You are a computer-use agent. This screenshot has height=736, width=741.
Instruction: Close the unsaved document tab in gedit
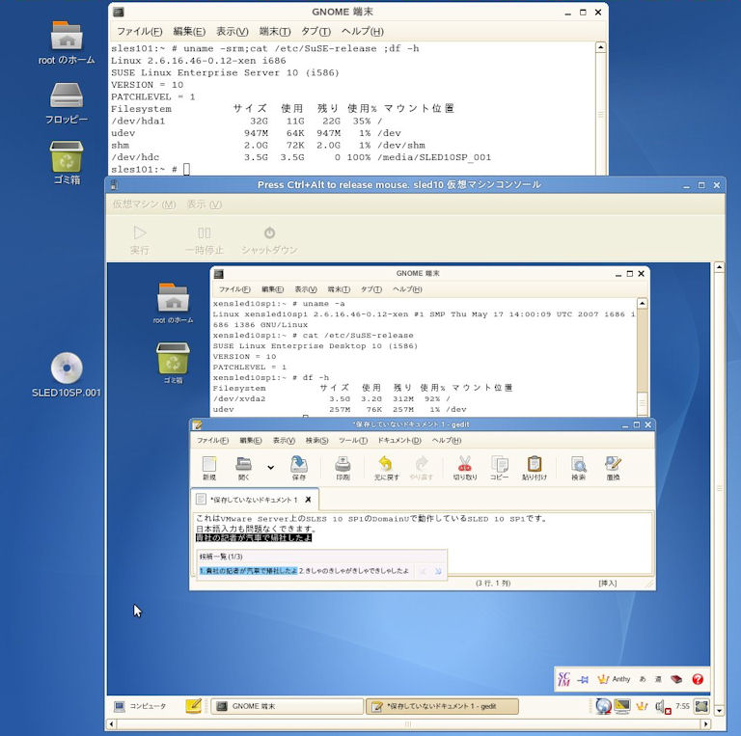click(x=308, y=500)
